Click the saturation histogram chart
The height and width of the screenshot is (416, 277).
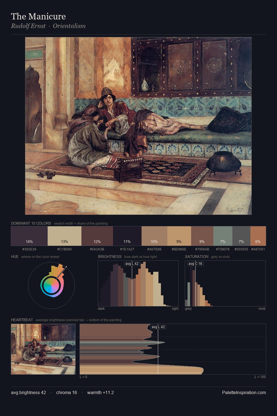225,283
